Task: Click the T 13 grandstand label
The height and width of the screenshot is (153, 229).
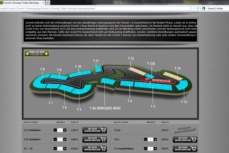Action: tap(184, 102)
